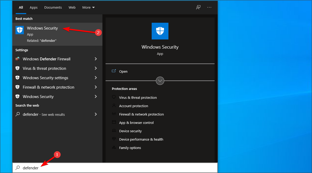Click the Windows Security title in preview pane
312x173 pixels.
click(160, 47)
